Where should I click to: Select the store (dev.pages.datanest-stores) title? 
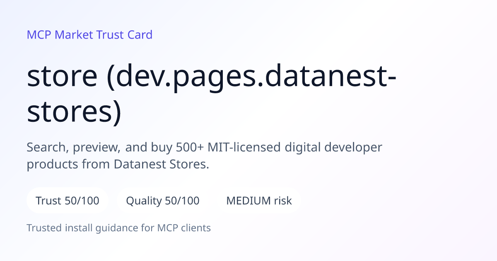(x=212, y=94)
